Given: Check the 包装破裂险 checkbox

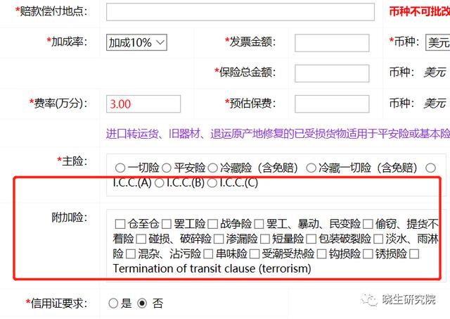Looking at the screenshot, I should click(x=311, y=239).
